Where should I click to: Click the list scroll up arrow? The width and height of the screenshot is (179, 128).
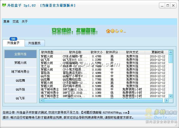click(171, 53)
